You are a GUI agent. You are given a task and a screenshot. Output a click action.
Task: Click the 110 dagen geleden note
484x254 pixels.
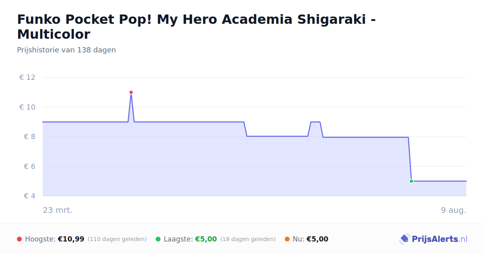(117, 239)
